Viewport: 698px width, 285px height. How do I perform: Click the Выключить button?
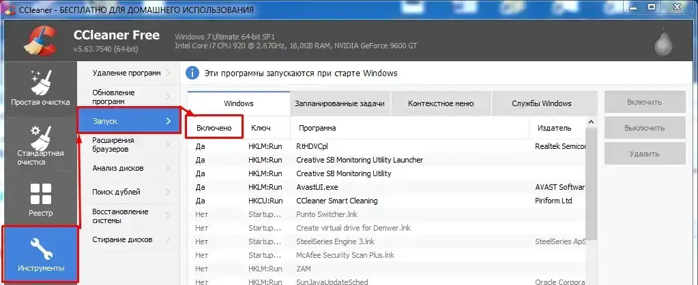point(644,128)
